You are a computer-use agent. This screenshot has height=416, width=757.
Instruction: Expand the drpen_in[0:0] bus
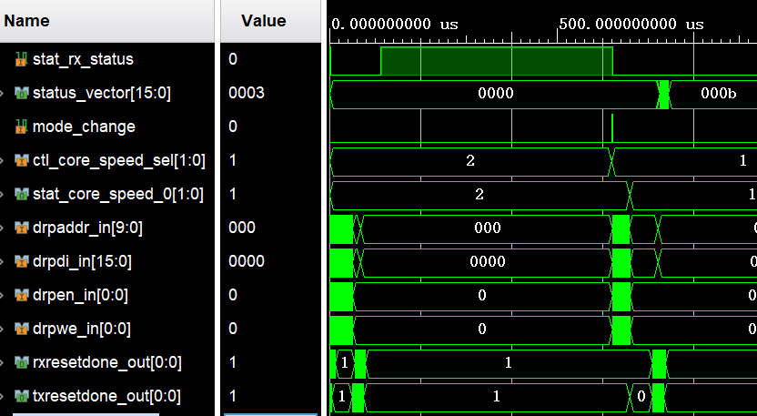[2, 295]
